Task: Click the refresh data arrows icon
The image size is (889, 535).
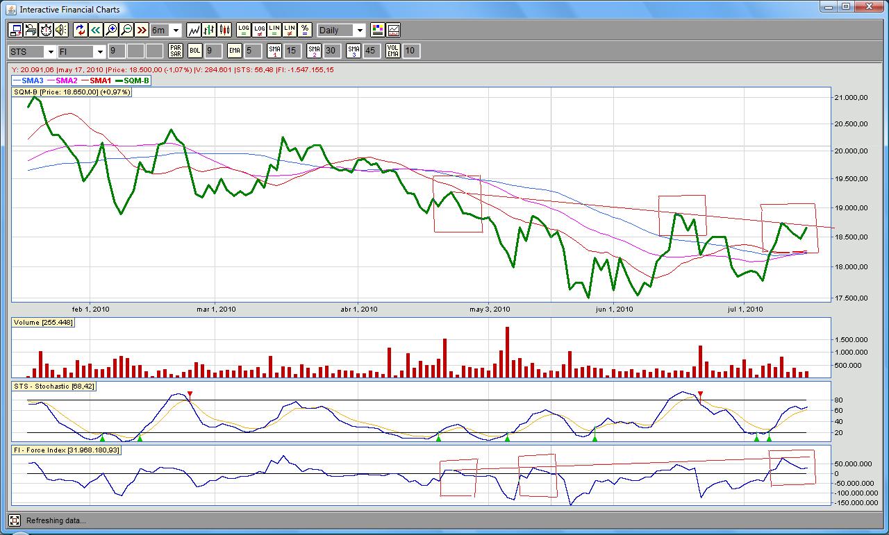Action: 80,30
